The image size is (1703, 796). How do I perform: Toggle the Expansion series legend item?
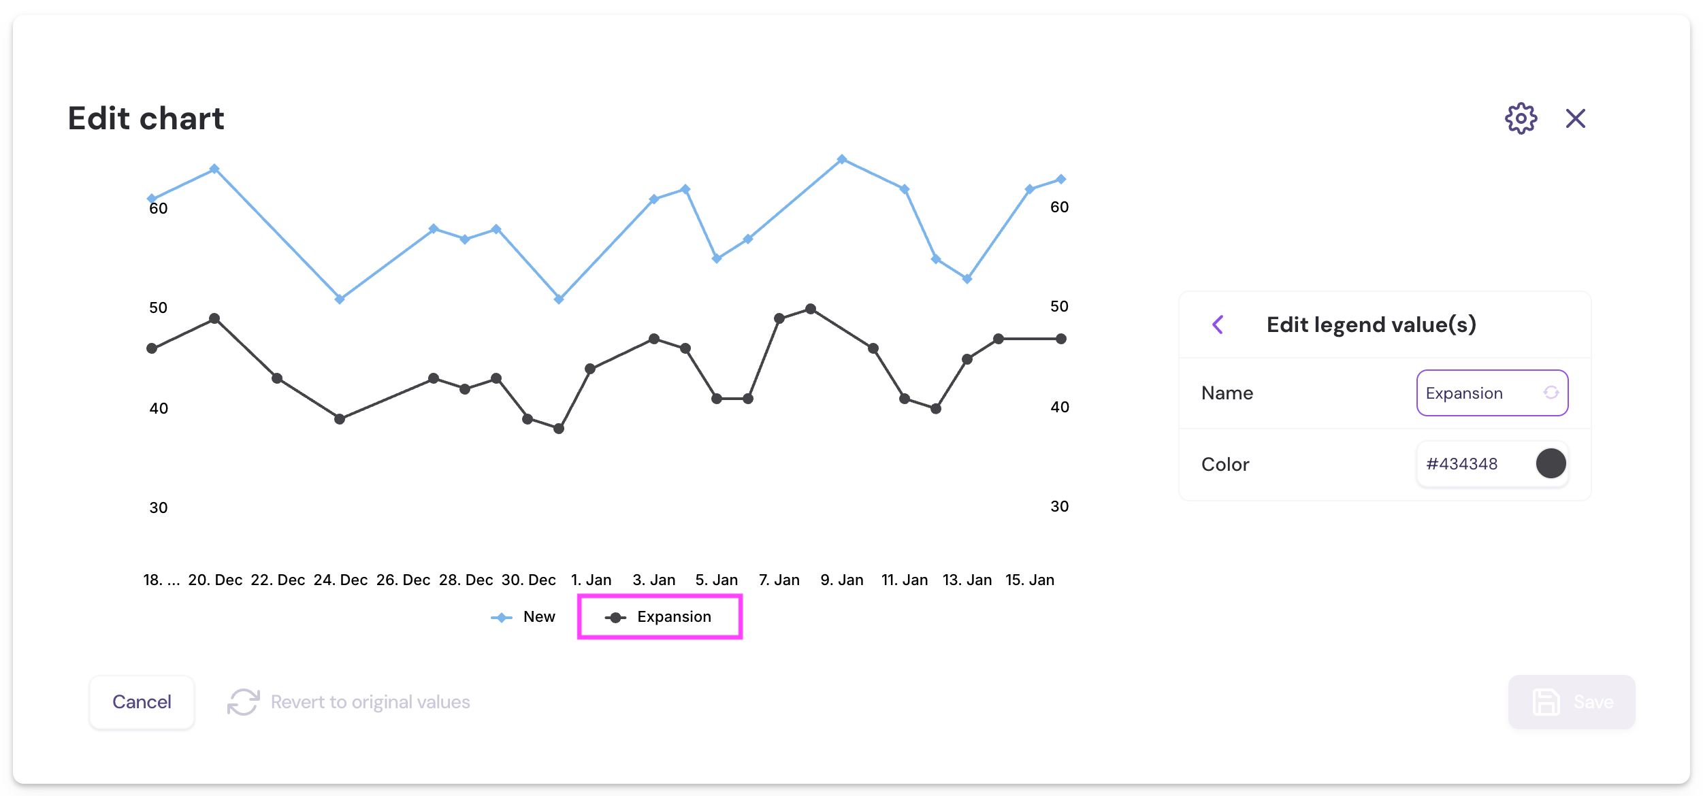(x=673, y=617)
